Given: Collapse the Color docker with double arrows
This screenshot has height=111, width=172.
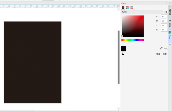Looking at the screenshot, I should click(166, 3).
